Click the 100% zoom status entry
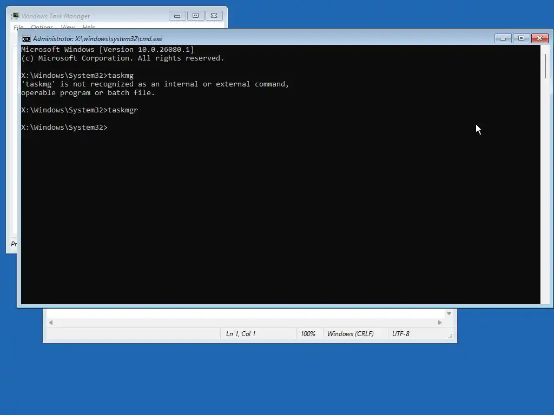This screenshot has height=415, width=554. [x=308, y=334]
